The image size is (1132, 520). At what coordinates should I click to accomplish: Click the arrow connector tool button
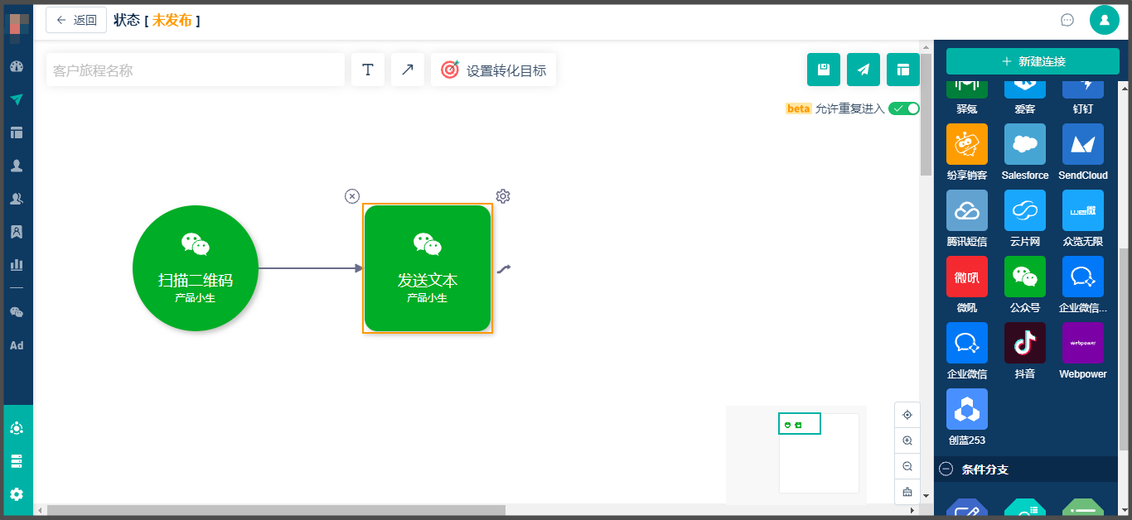click(x=408, y=70)
